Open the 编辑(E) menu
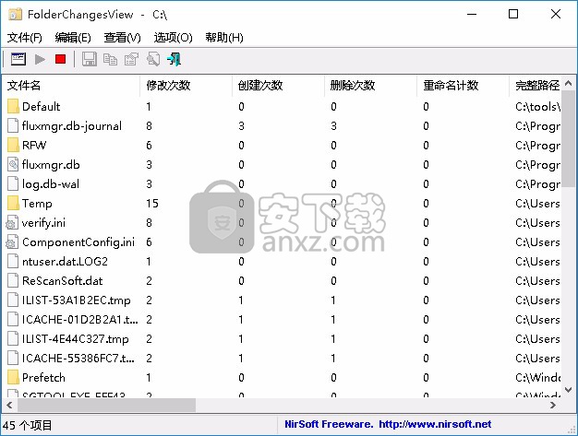The width and height of the screenshot is (578, 436). pos(73,38)
